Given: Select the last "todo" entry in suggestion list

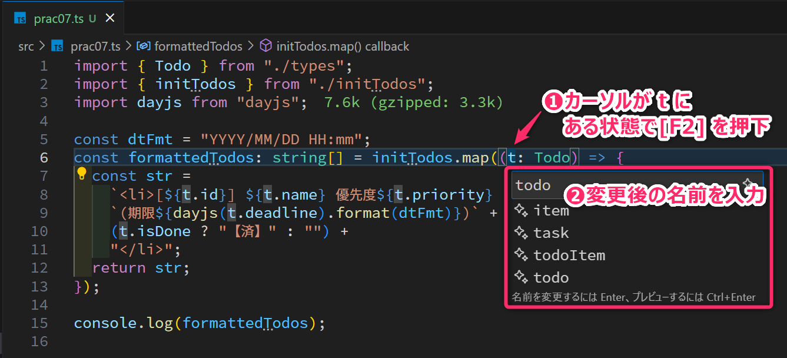Looking at the screenshot, I should 551,277.
